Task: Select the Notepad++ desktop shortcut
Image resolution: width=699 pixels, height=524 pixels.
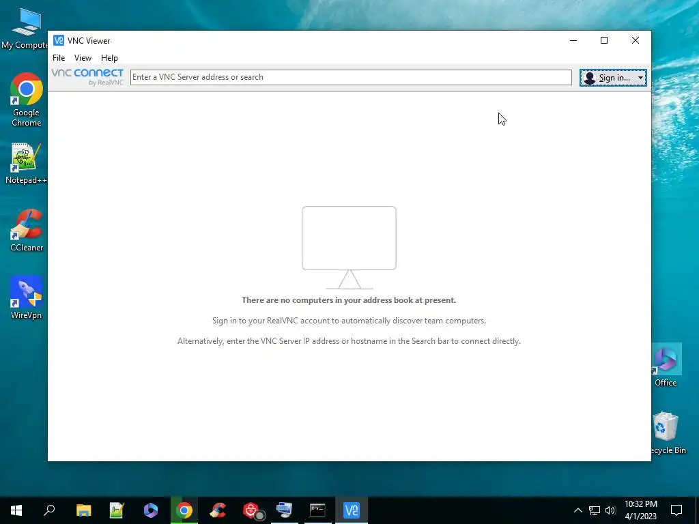Action: (27, 164)
